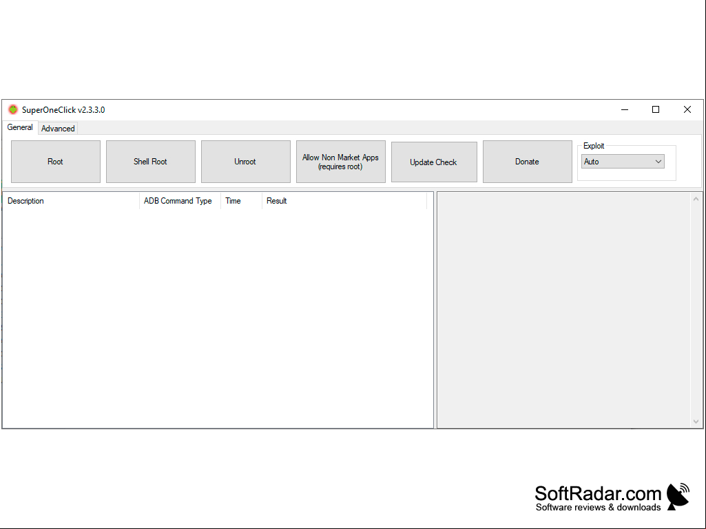706x529 pixels.
Task: Close the SuperOneClick window
Action: point(687,110)
